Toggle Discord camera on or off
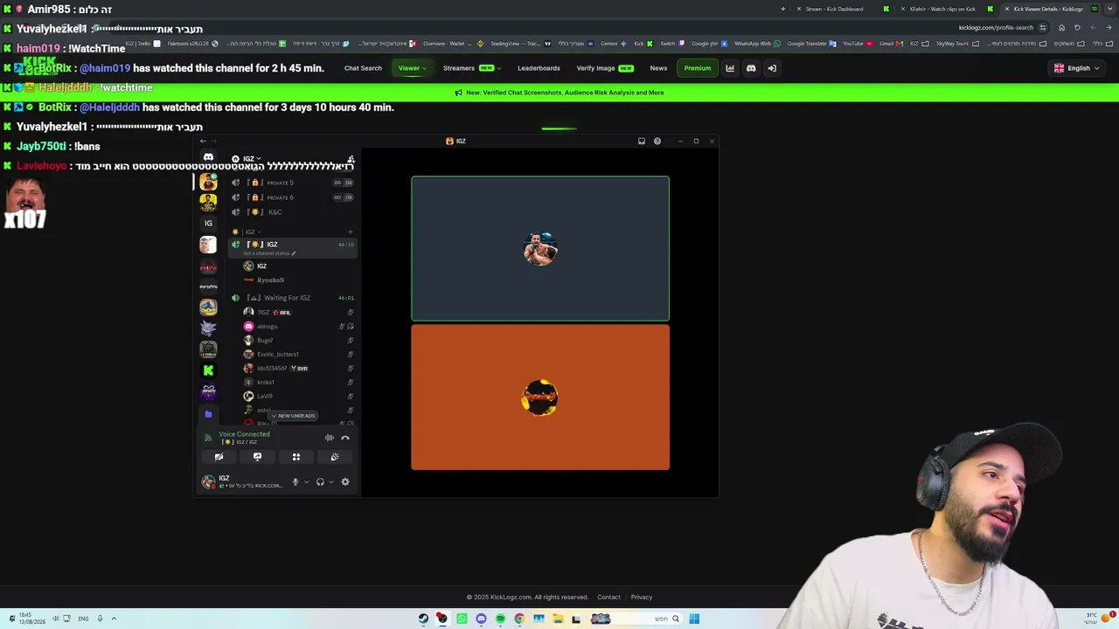The image size is (1119, 629). click(219, 457)
